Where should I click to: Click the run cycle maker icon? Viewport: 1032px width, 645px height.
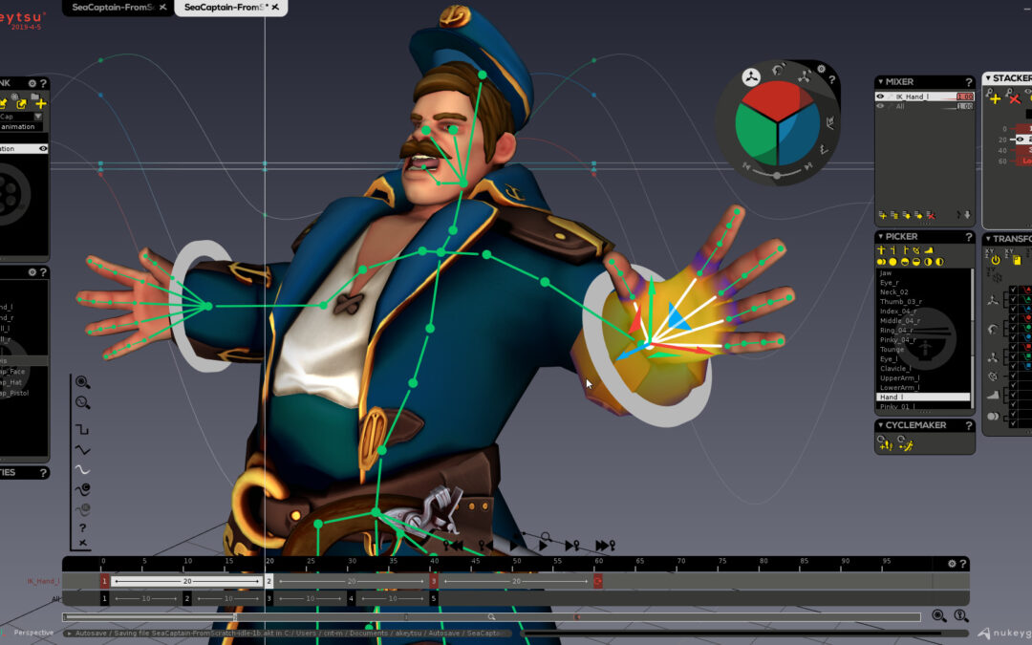click(906, 445)
